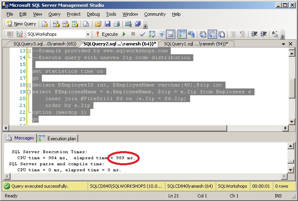Close the active query document tab
The image size is (298, 201).
290,44
